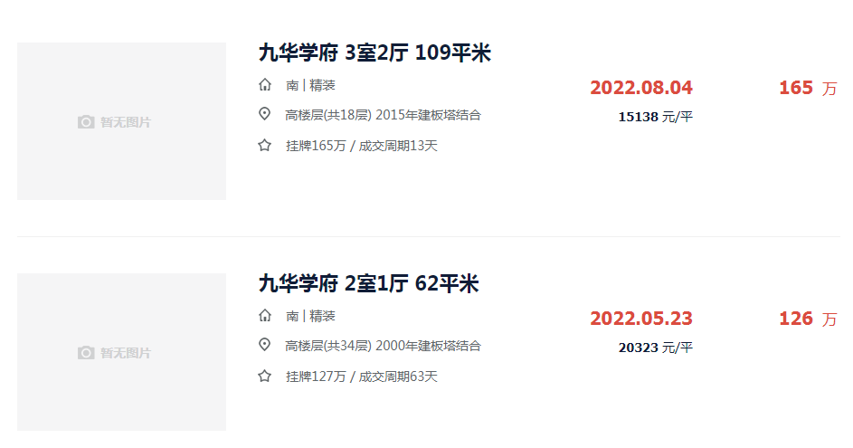Click the placeholder thumbnail of the 62平米 listing
853x448 pixels.
(121, 352)
